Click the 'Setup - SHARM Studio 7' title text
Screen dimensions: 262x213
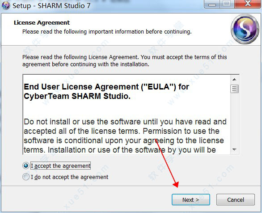click(51, 6)
